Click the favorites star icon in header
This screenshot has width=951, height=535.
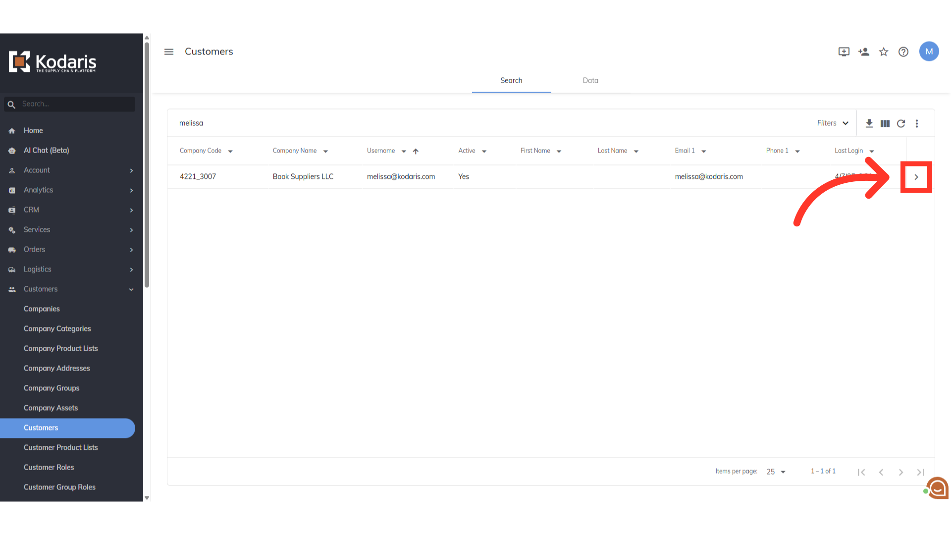[x=884, y=52]
